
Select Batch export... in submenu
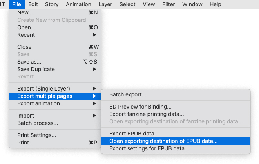click(x=128, y=94)
